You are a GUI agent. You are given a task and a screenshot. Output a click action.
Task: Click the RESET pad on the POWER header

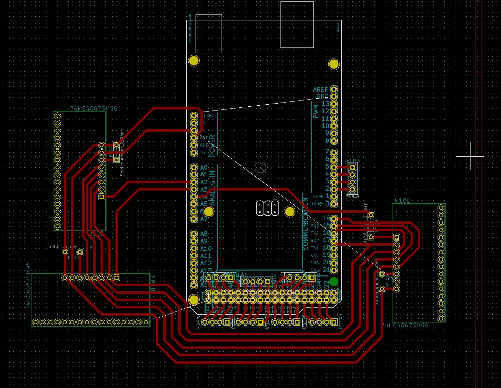click(x=193, y=116)
